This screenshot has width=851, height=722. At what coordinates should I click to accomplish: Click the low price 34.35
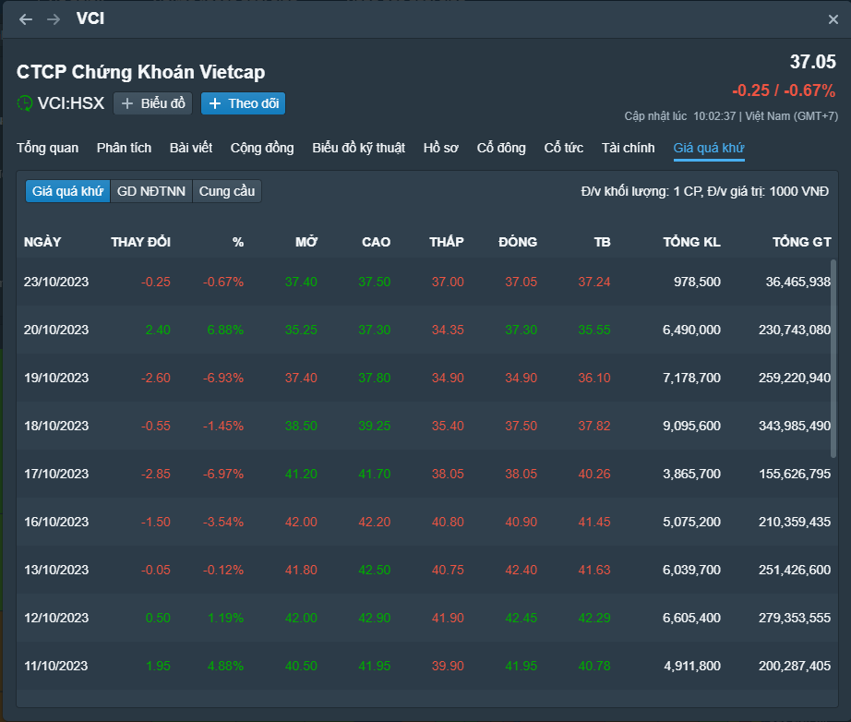[x=448, y=330]
